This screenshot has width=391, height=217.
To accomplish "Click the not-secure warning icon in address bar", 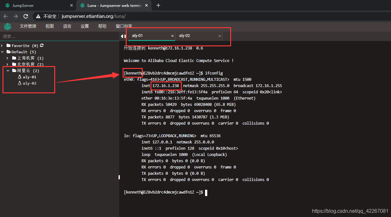I will click(x=38, y=16).
